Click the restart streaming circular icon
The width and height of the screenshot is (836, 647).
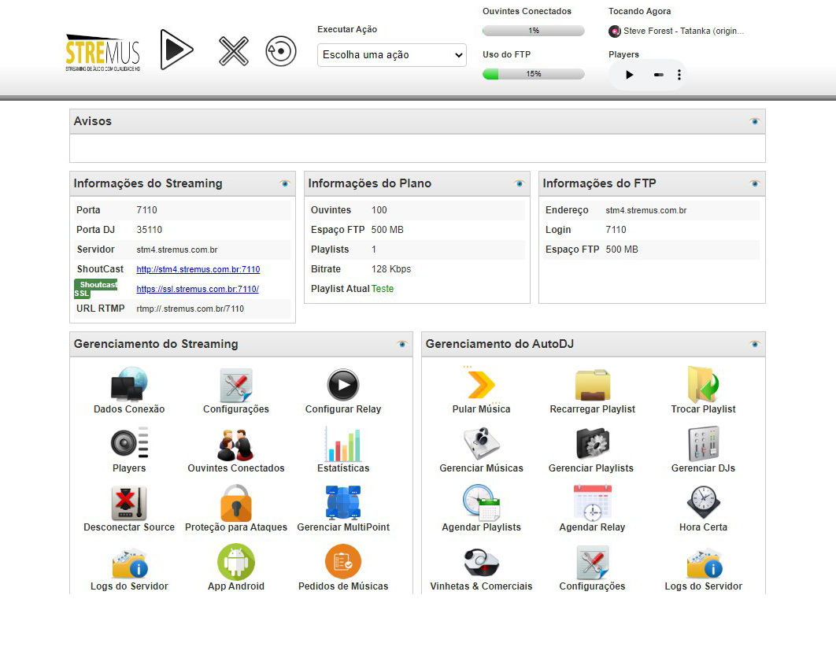[x=281, y=52]
